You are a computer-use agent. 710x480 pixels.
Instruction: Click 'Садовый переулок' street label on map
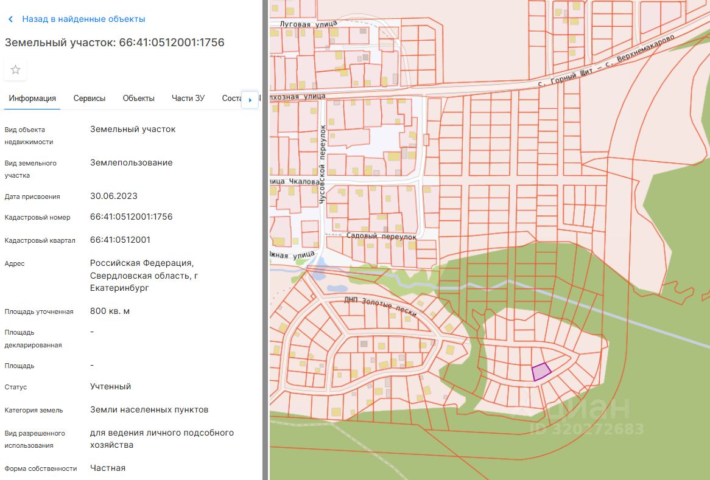381,235
